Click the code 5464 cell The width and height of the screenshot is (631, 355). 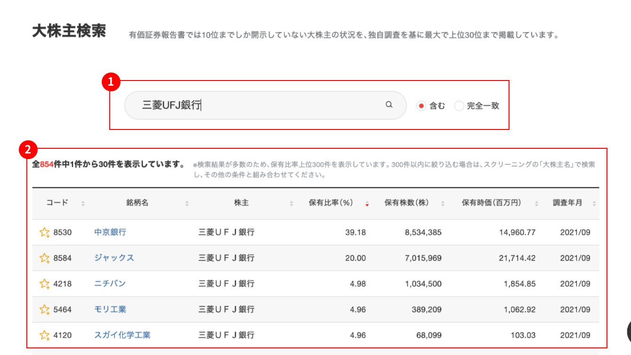coord(63,309)
